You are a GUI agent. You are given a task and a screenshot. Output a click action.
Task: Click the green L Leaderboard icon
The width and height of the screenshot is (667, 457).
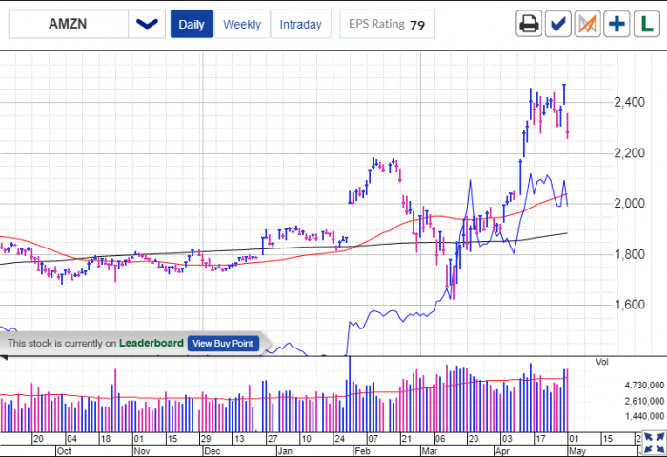[646, 24]
